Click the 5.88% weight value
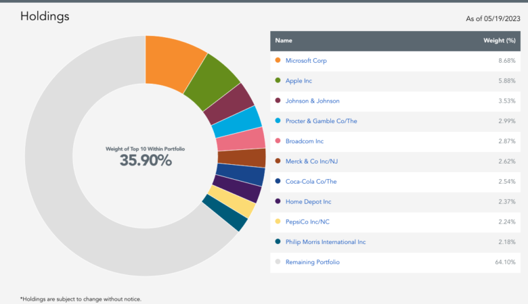This screenshot has width=528, height=304. point(507,81)
